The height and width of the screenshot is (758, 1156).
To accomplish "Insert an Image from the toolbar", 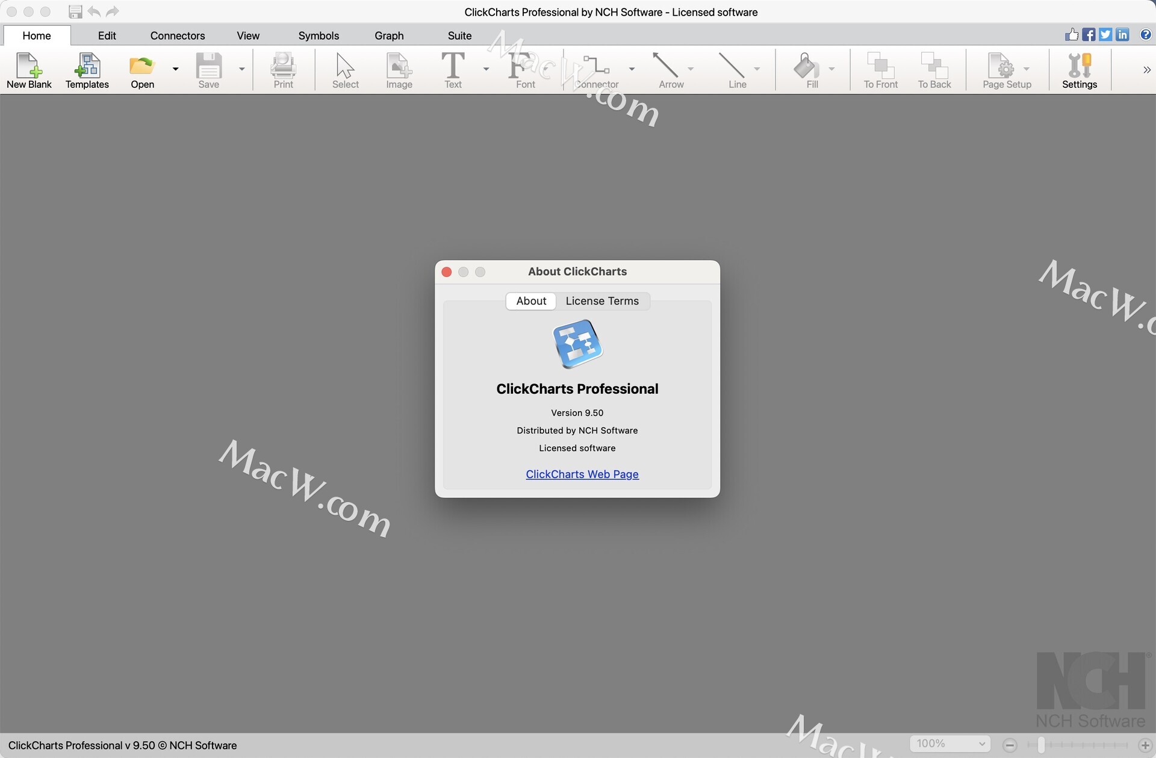I will (x=399, y=70).
